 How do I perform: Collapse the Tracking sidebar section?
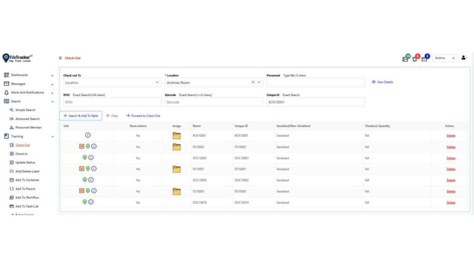tap(19, 136)
